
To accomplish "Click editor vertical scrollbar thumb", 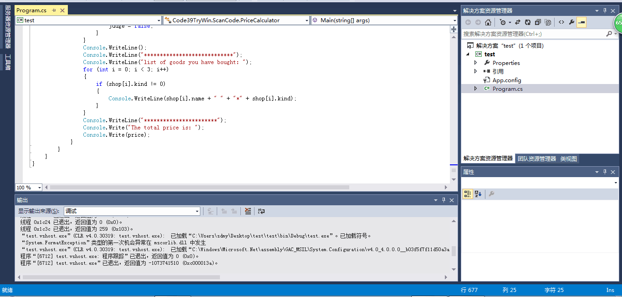I will pyautogui.click(x=454, y=170).
